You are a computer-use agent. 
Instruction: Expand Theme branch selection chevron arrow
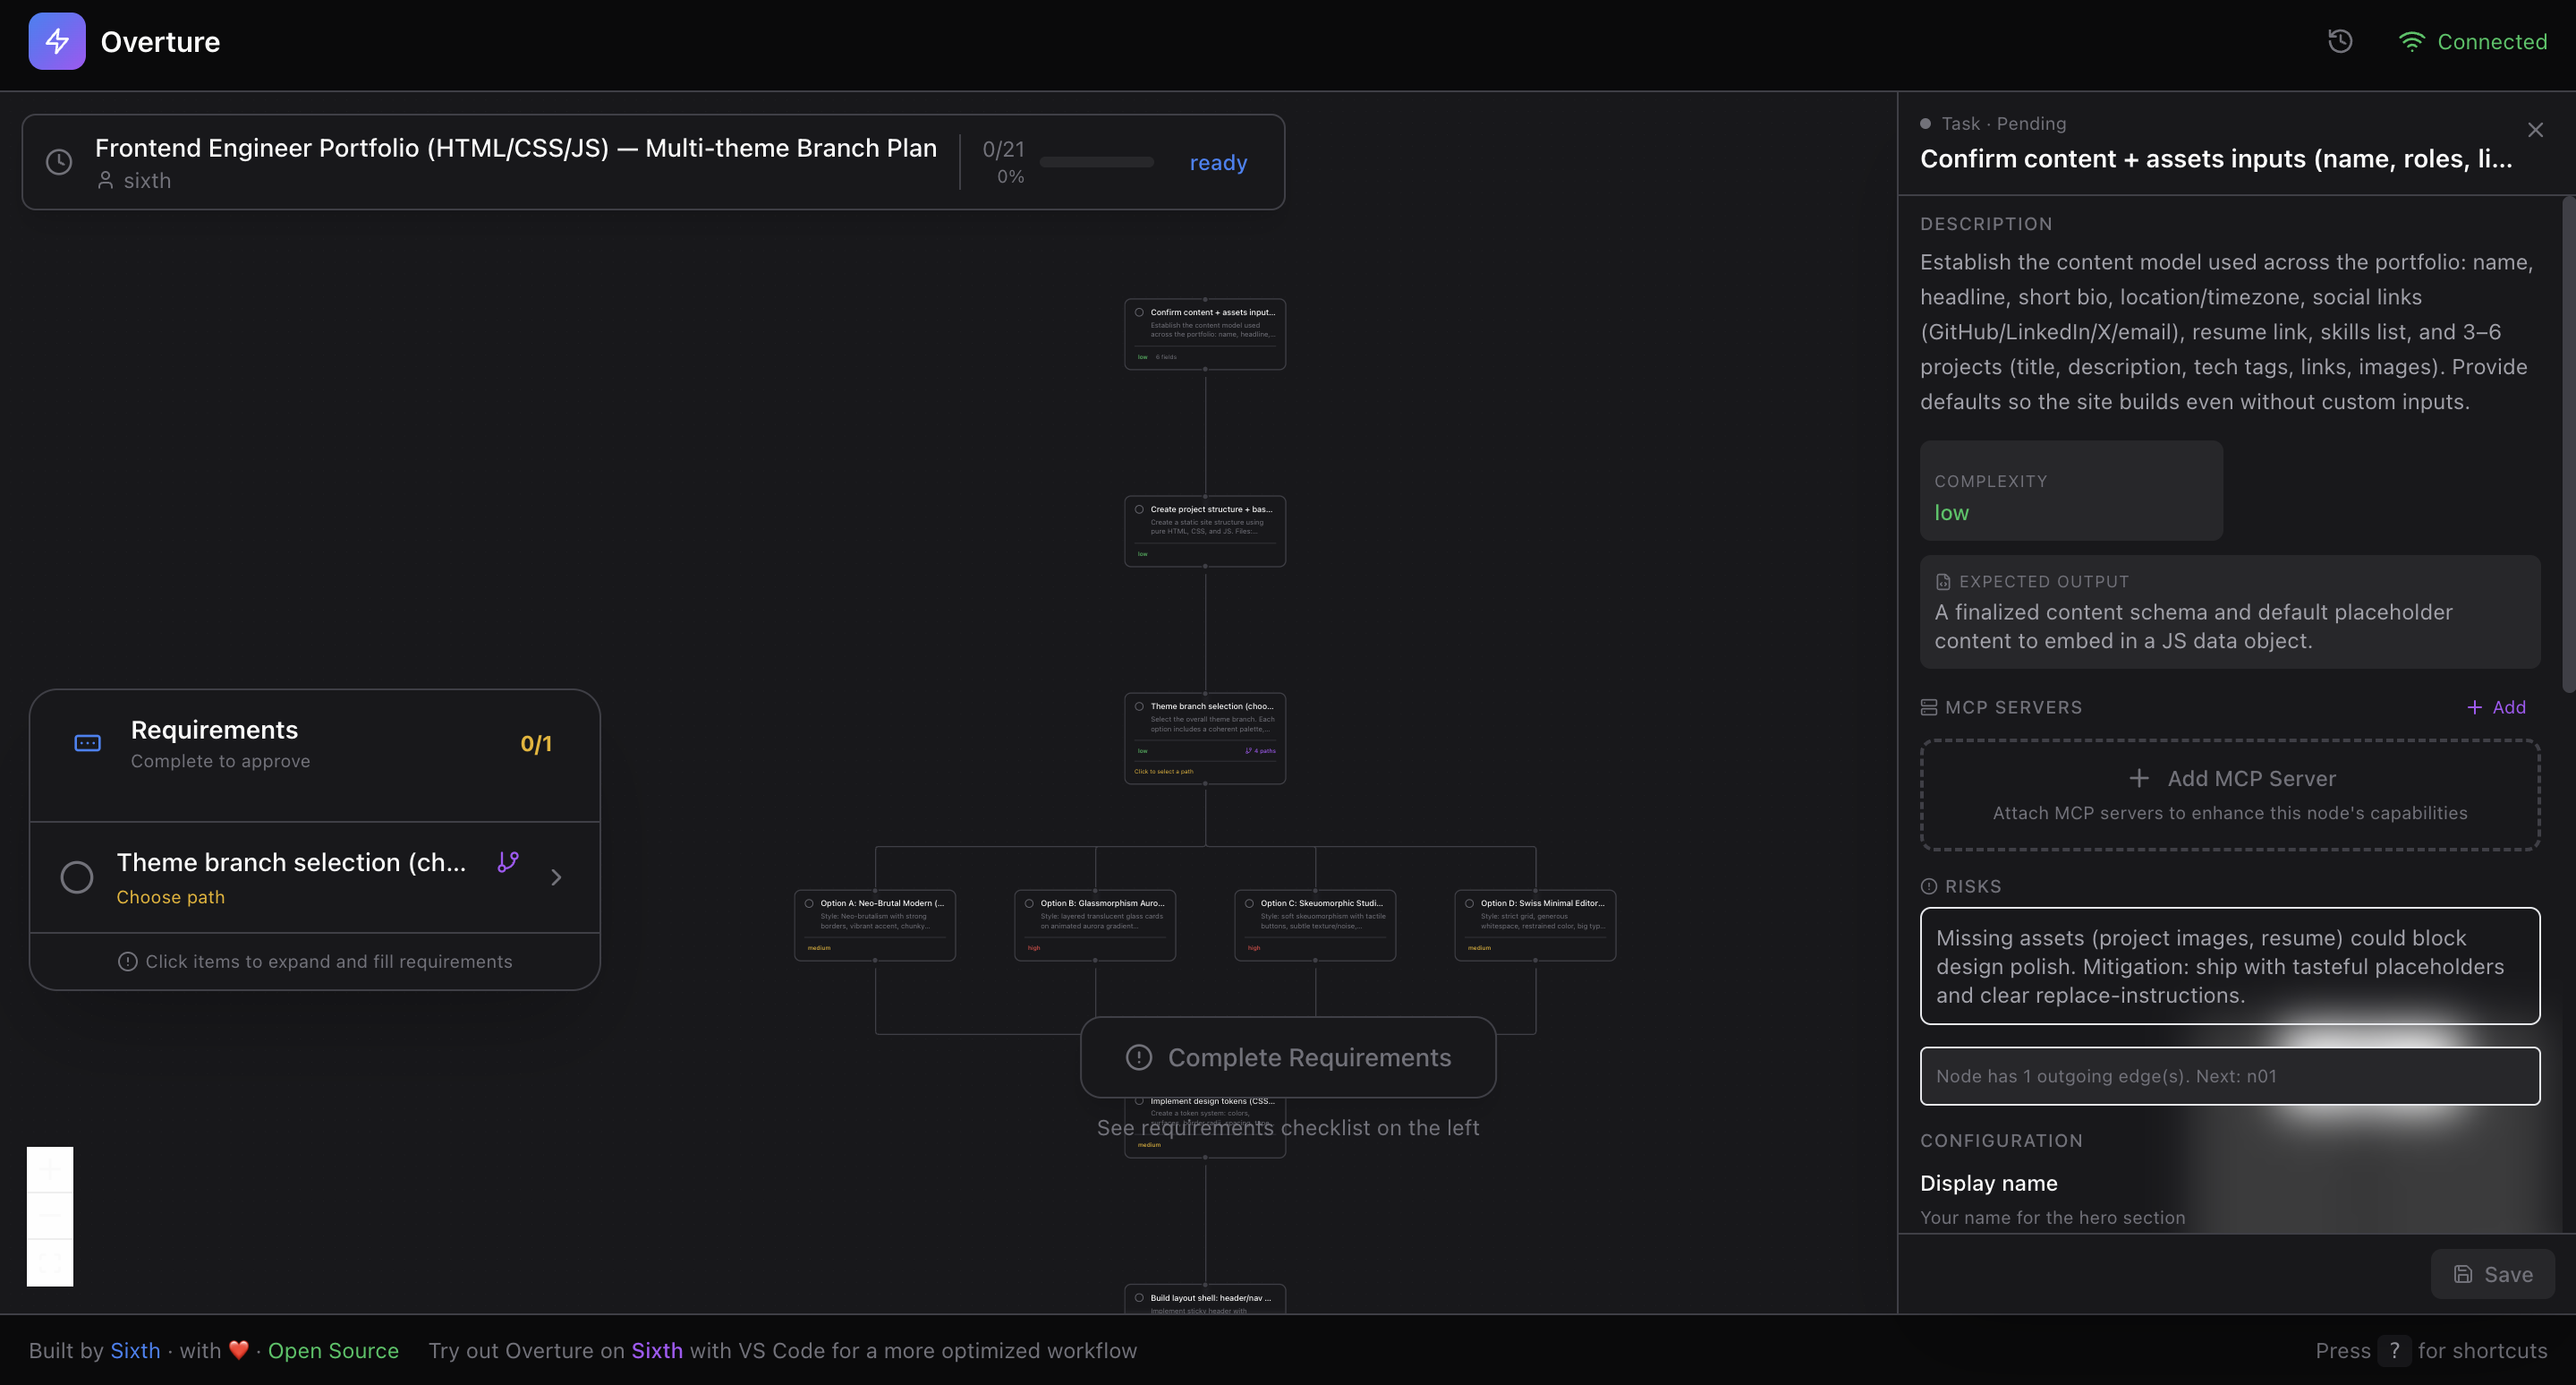pos(556,877)
